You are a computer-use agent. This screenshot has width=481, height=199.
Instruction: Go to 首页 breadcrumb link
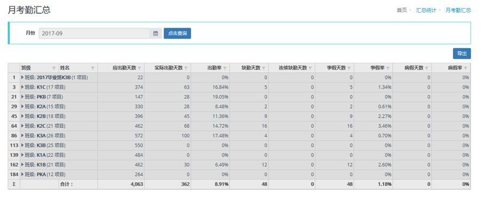click(x=402, y=10)
